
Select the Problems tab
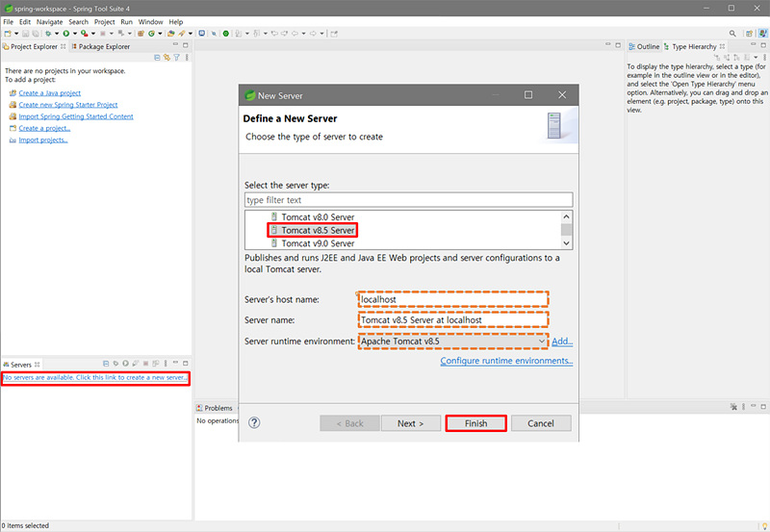(x=215, y=408)
